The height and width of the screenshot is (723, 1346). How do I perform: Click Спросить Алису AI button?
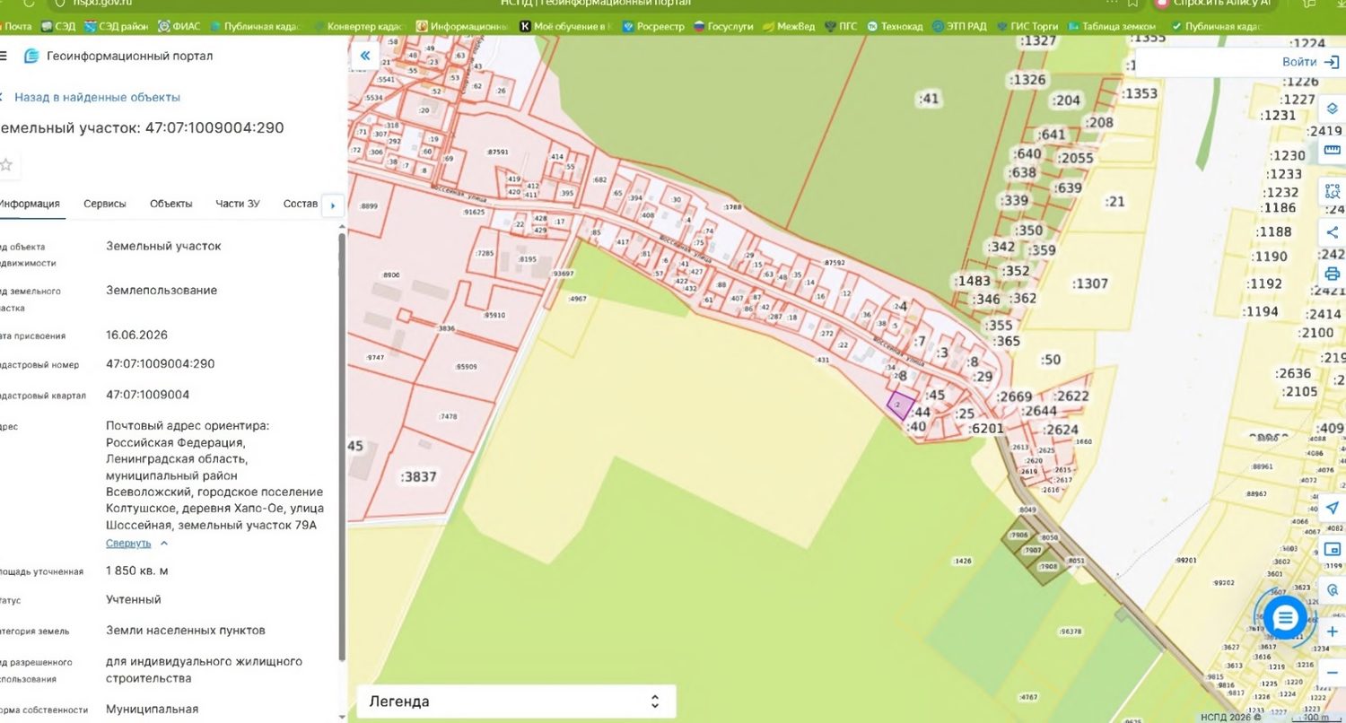1214,4
